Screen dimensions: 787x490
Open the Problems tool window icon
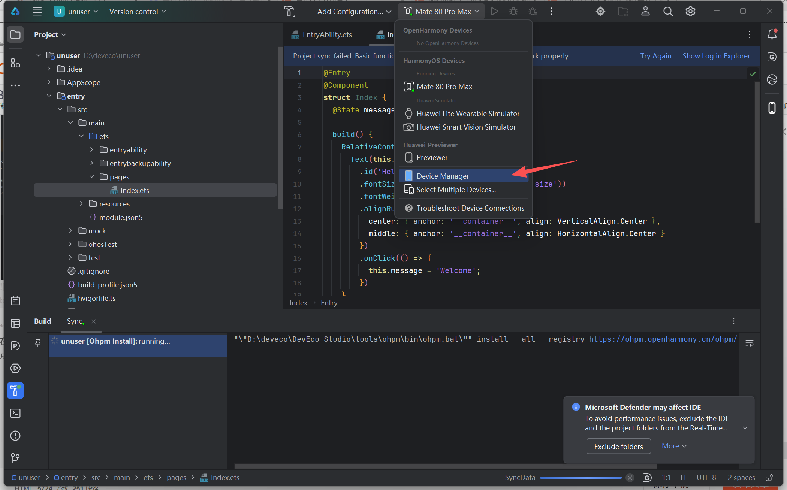15,436
